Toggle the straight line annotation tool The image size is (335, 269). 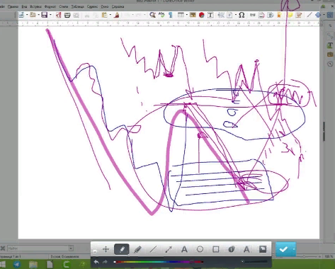(153, 249)
